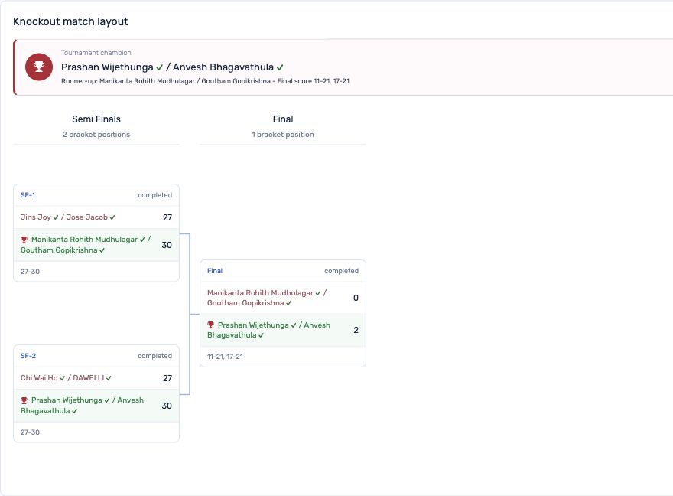Select Chi Wai Ho / DAWEI LI team name
This screenshot has width=673, height=496.
pos(66,378)
